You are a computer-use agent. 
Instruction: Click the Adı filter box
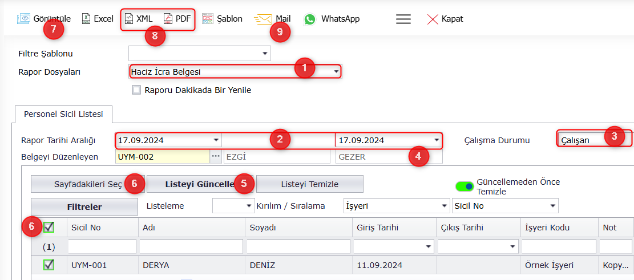[x=191, y=246]
